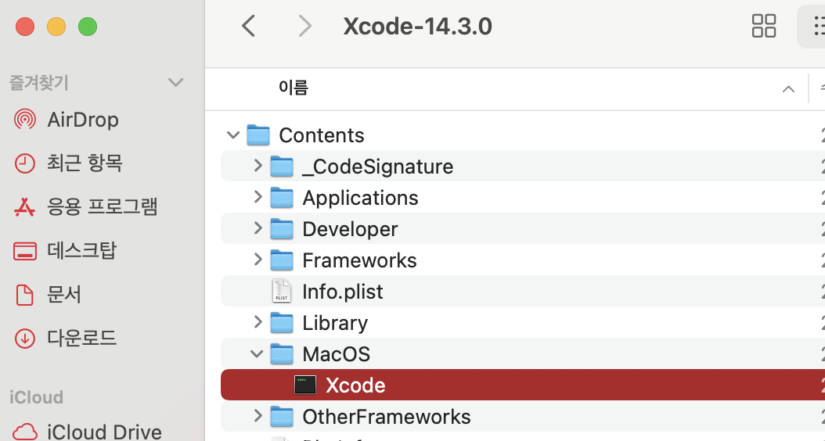Collapse the Contents folder
The height and width of the screenshot is (441, 825).
[x=233, y=135]
